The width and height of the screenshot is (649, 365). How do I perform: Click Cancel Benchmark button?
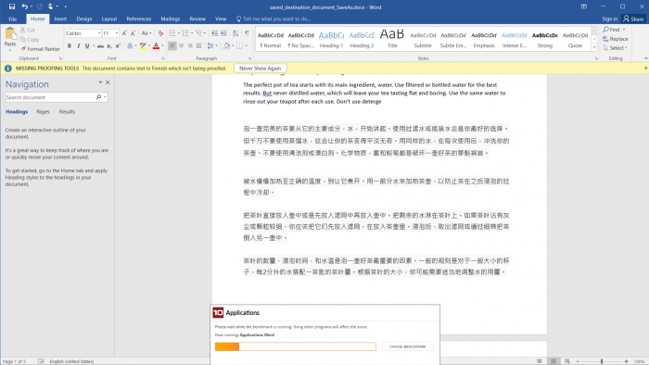[x=407, y=346]
